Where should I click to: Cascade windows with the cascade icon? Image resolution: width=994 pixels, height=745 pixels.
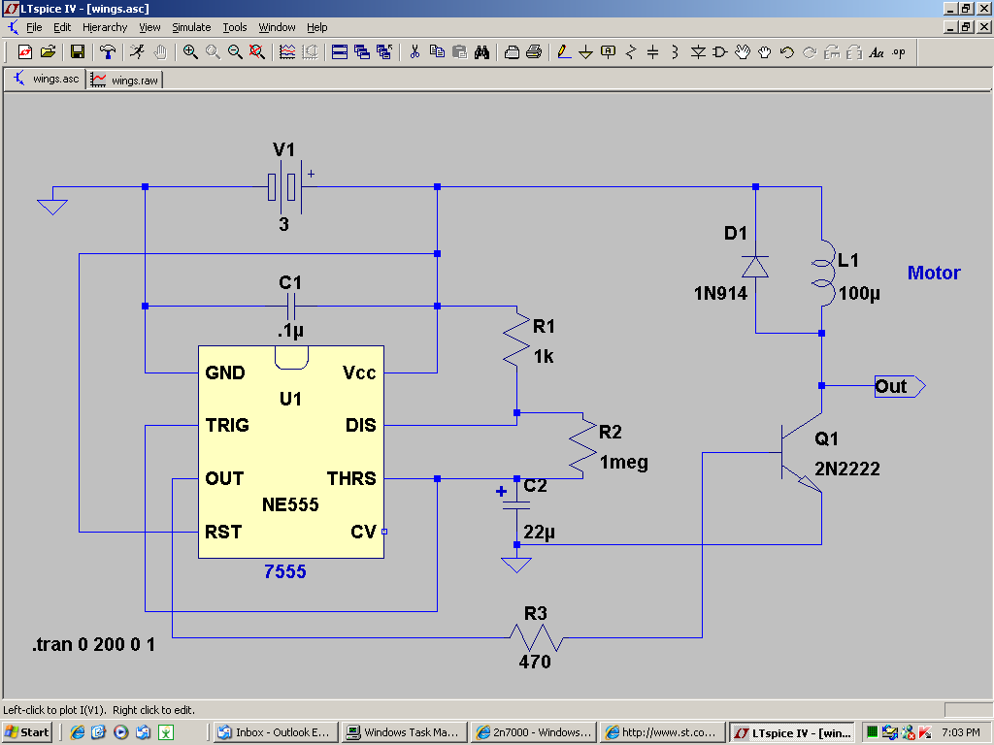pos(362,52)
